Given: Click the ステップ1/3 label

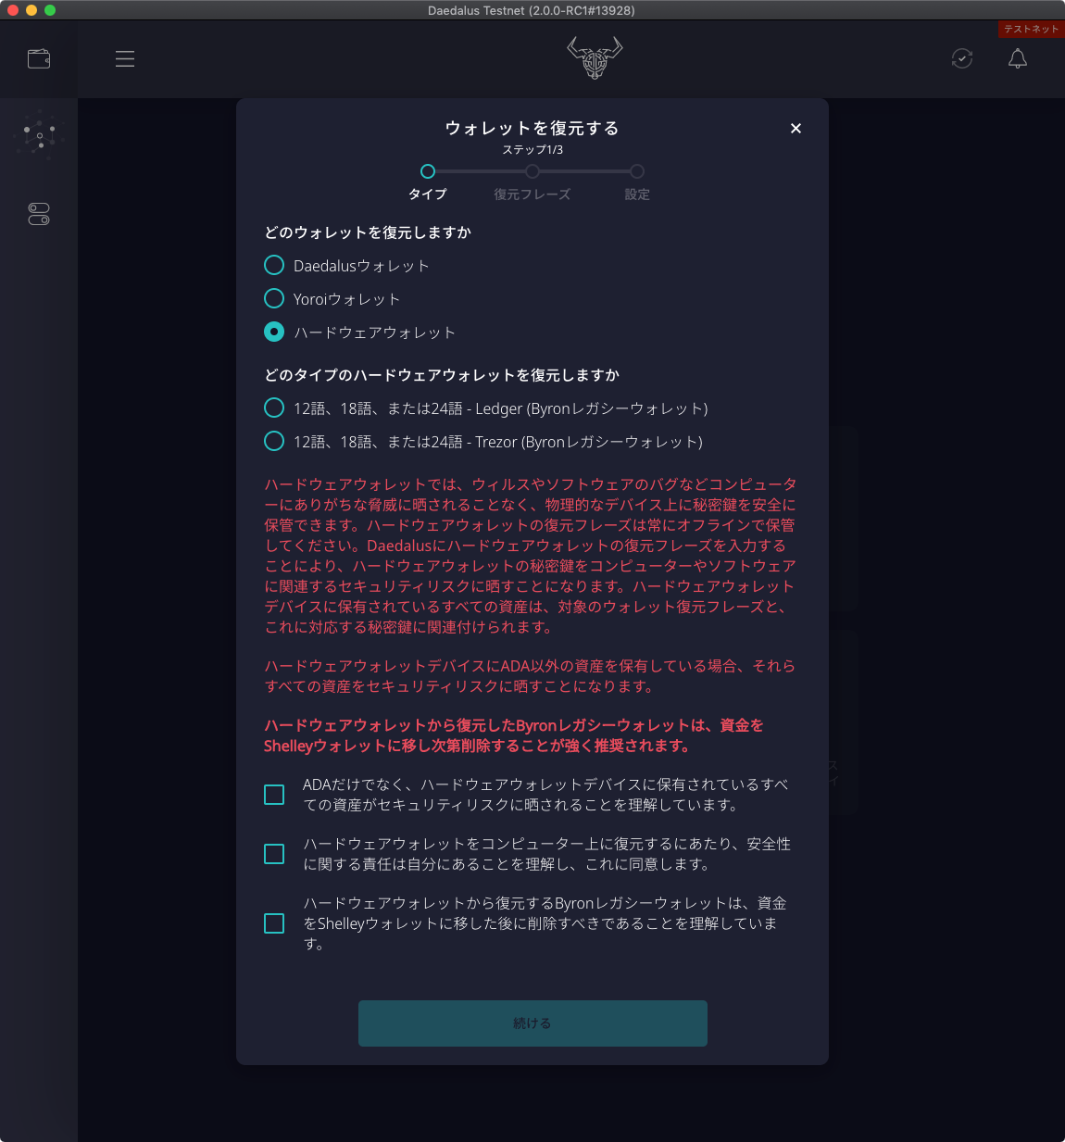Looking at the screenshot, I should pyautogui.click(x=532, y=150).
